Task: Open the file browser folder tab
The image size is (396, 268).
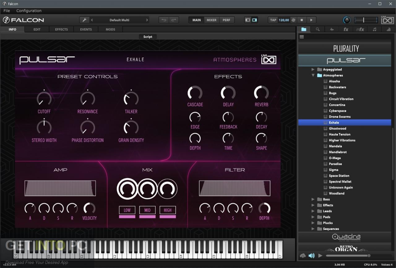Action: pos(304,29)
